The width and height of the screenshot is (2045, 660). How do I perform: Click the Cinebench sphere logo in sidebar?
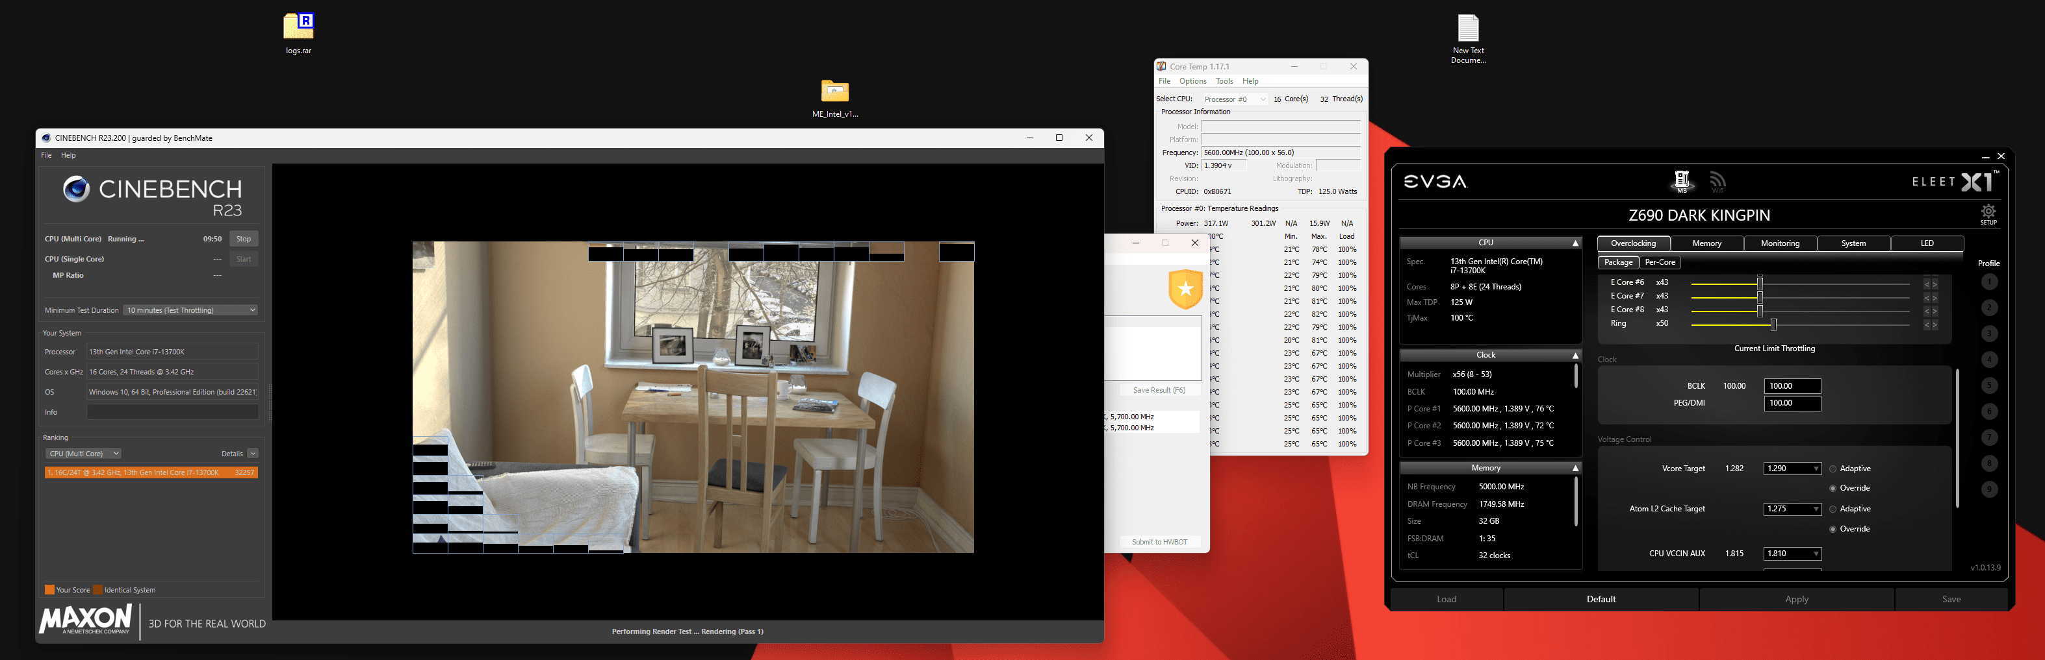coord(76,189)
